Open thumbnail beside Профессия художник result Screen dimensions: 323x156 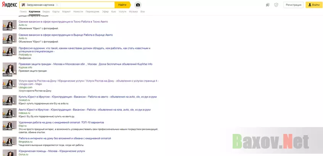10,51
